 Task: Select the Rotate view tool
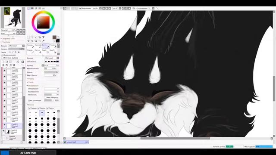36,41
